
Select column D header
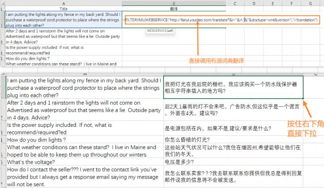(254, 3)
